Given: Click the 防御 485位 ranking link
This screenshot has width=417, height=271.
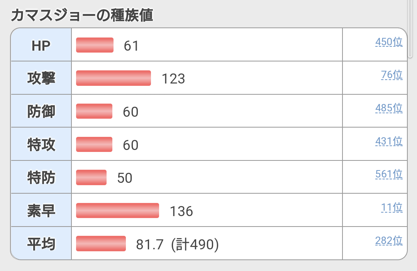Looking at the screenshot, I should click(388, 108).
